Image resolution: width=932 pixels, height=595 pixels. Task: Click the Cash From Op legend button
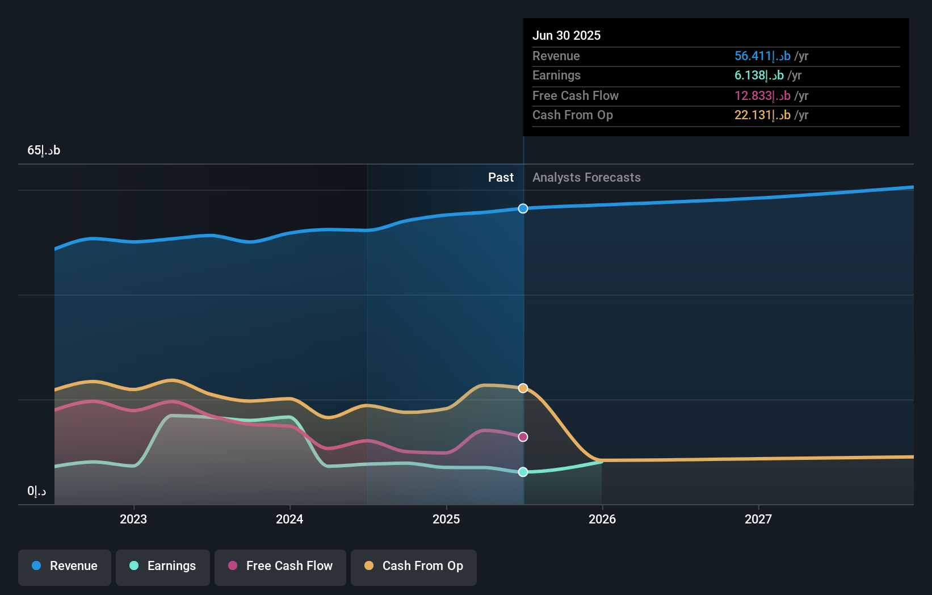point(413,567)
